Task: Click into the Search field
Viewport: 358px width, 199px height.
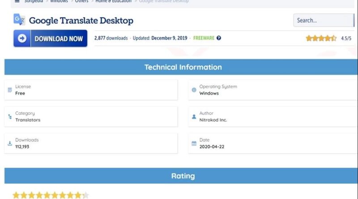Action: [322, 20]
